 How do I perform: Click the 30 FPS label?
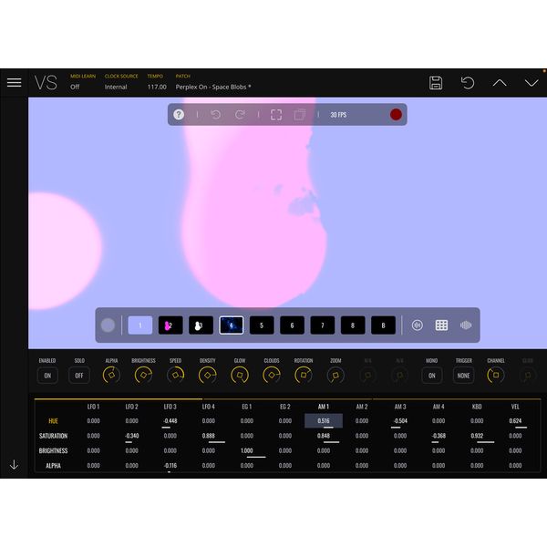(x=337, y=115)
